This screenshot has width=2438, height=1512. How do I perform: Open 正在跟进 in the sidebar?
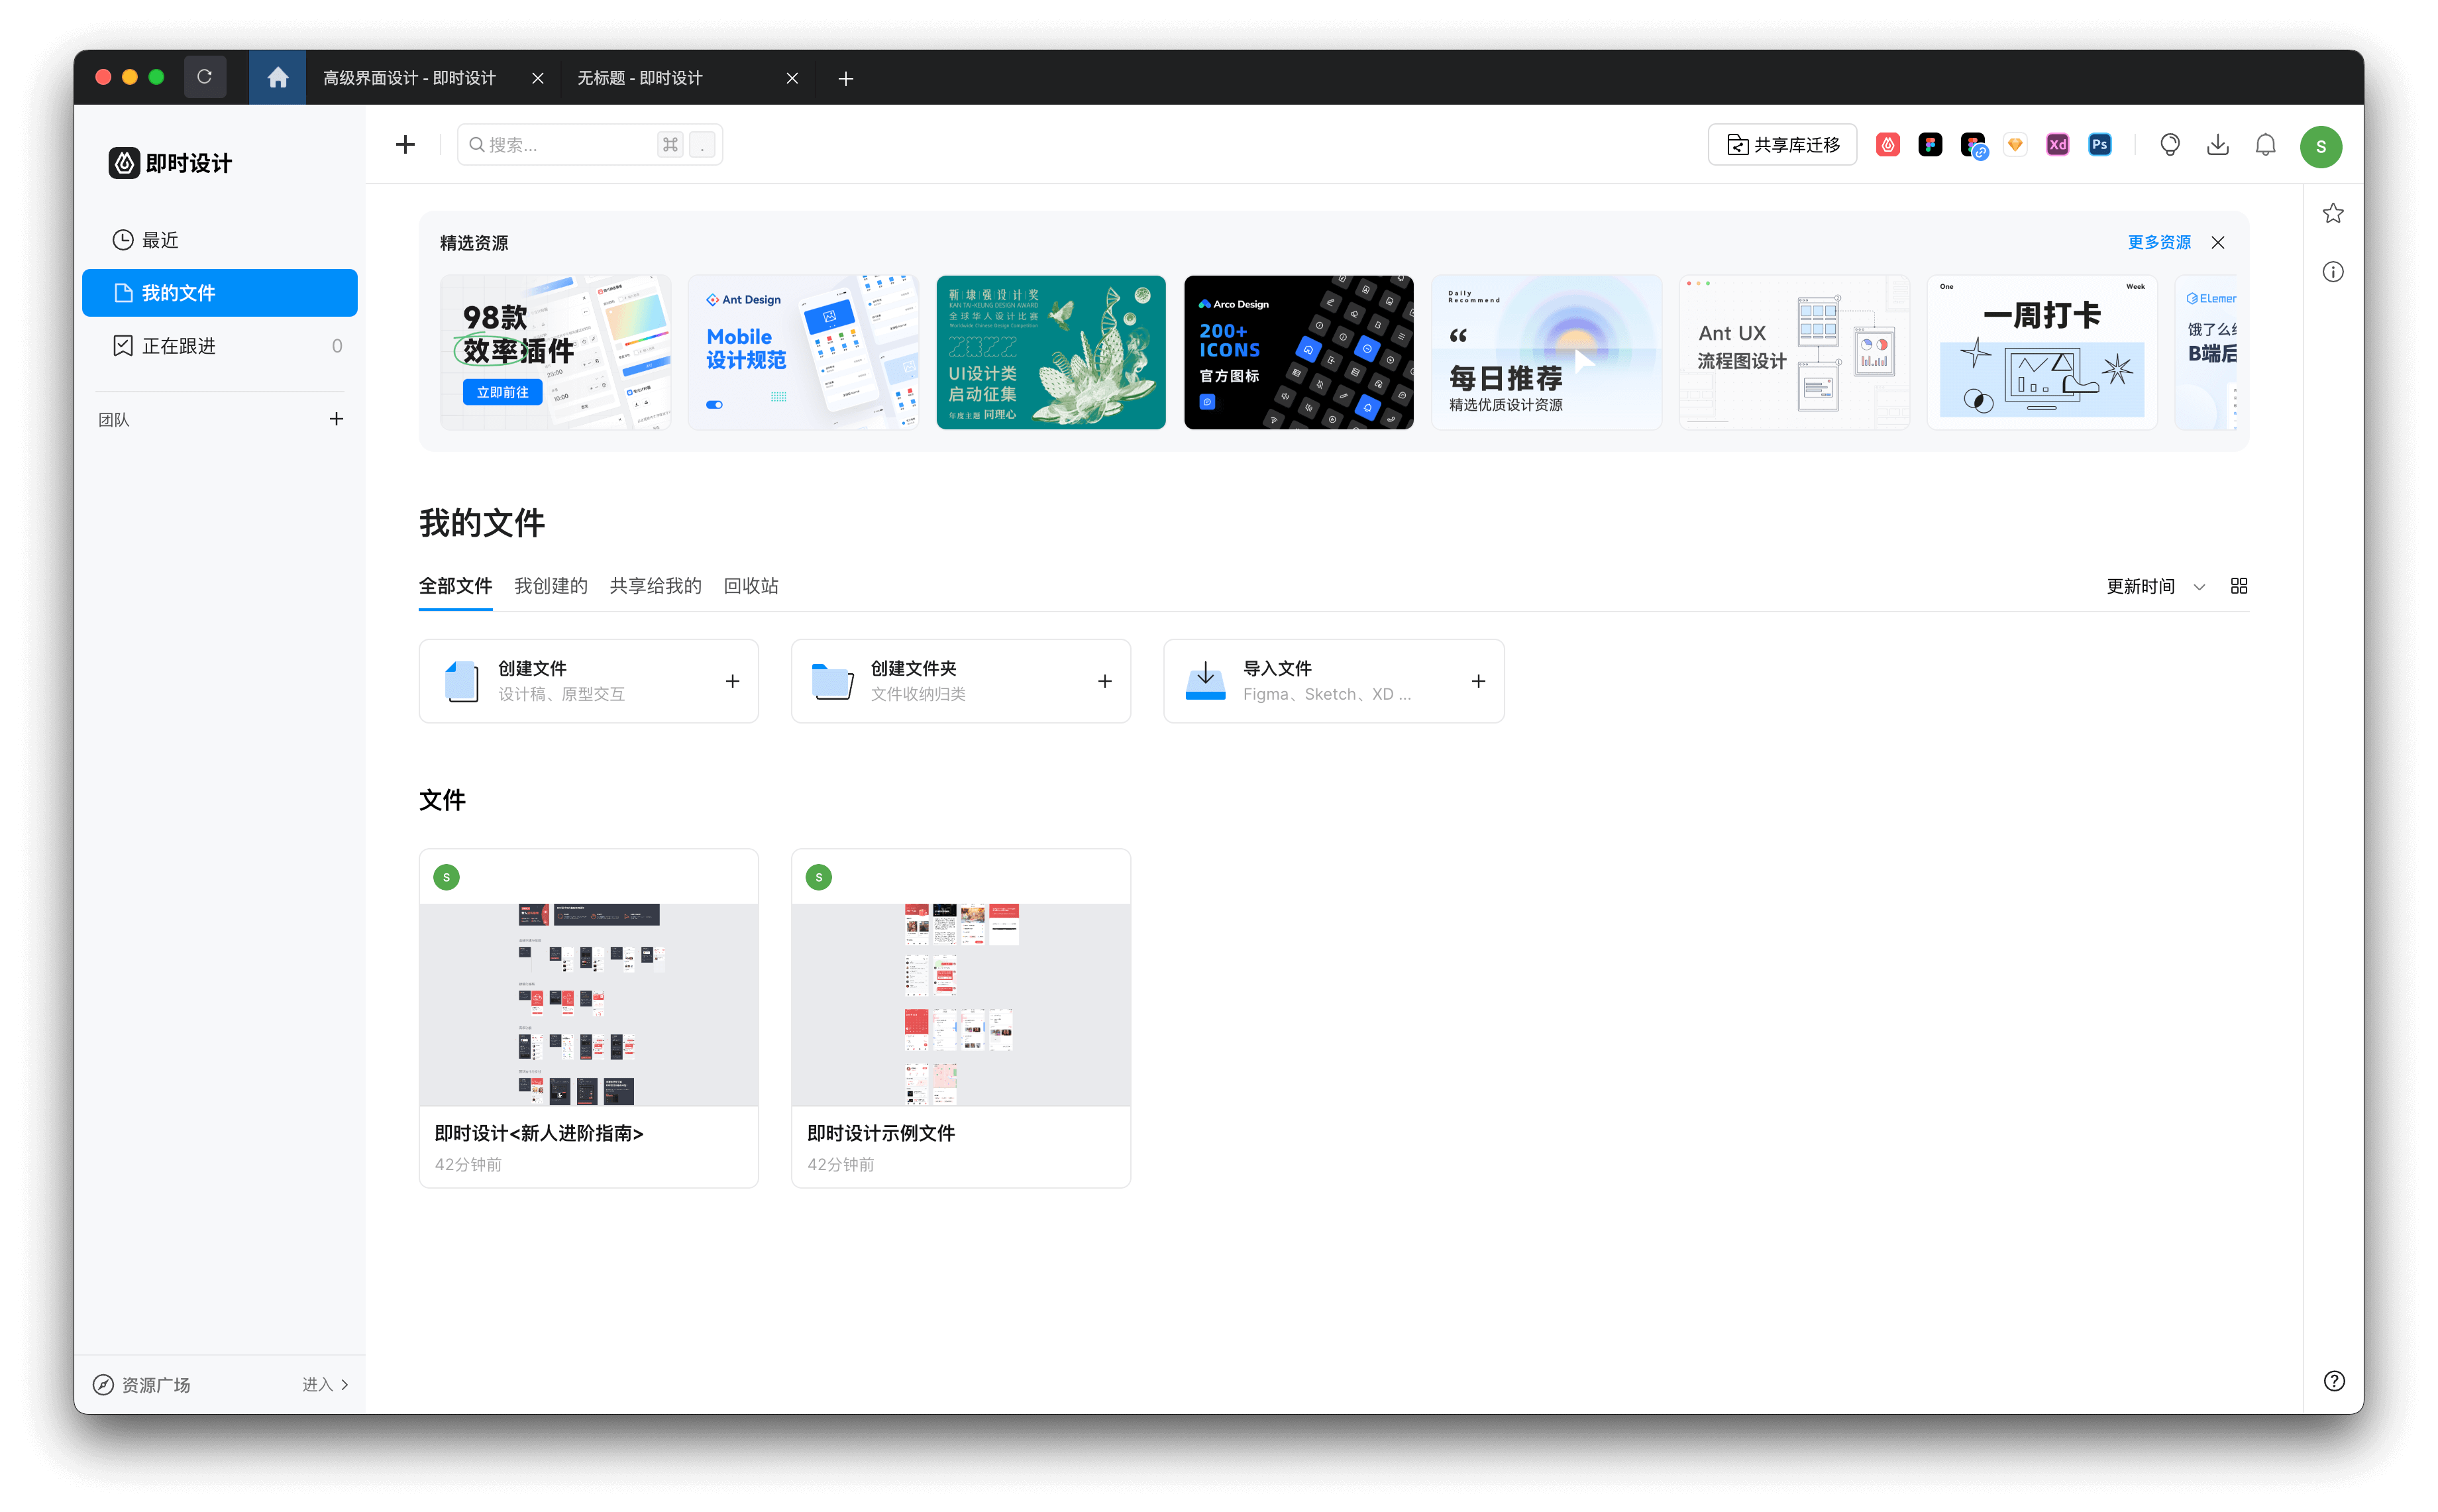coord(219,346)
